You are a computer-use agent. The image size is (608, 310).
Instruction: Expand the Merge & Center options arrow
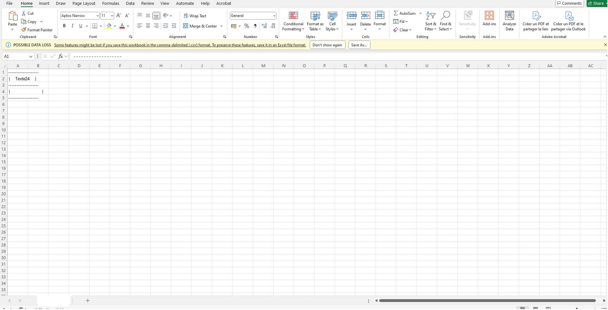click(x=222, y=26)
